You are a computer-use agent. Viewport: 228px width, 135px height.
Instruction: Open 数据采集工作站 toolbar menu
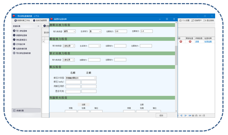pyautogui.click(x=22, y=20)
